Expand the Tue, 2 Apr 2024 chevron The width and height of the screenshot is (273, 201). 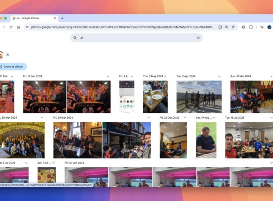(x=219, y=76)
